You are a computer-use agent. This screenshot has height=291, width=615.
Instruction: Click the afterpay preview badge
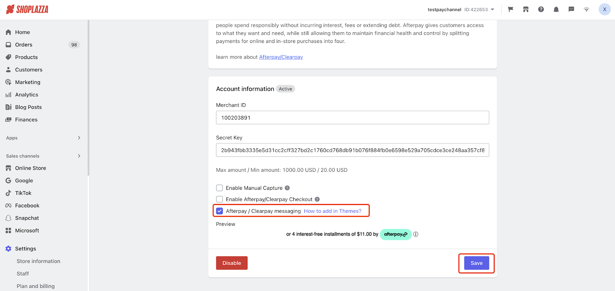pos(396,234)
